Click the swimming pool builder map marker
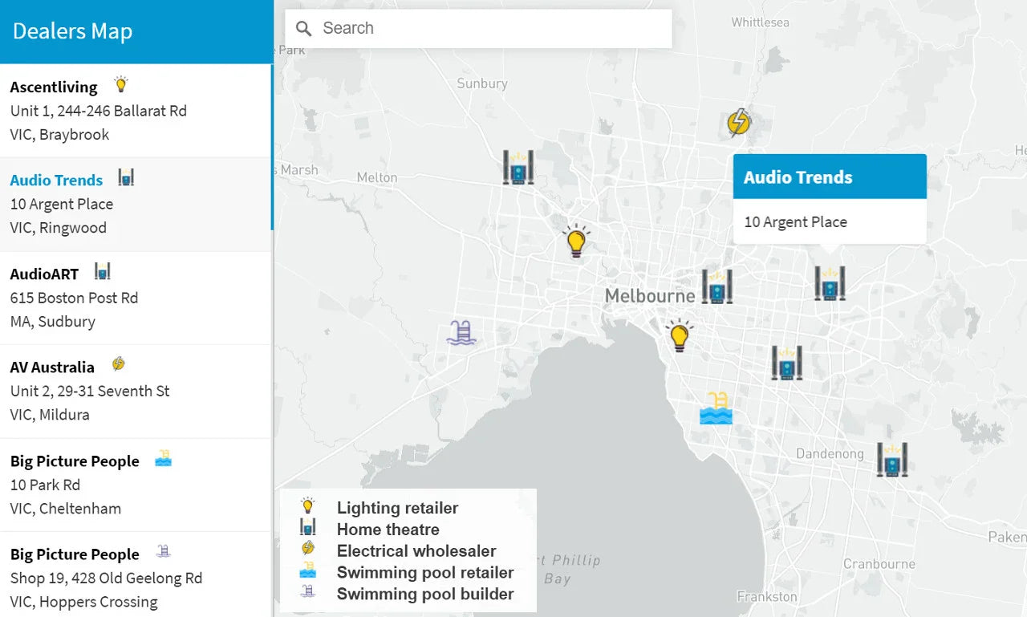Viewport: 1027px width, 617px height. tap(461, 332)
